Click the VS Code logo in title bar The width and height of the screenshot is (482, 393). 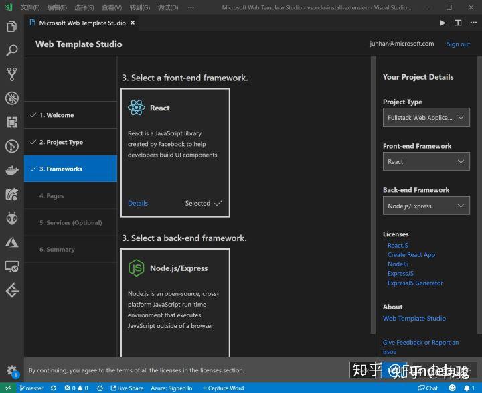click(9, 7)
